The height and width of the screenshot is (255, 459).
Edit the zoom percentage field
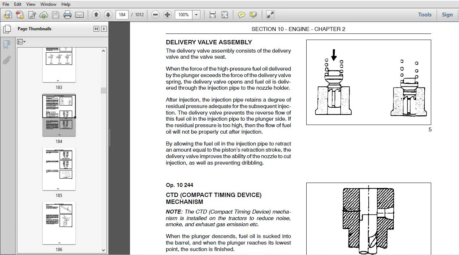(x=184, y=15)
